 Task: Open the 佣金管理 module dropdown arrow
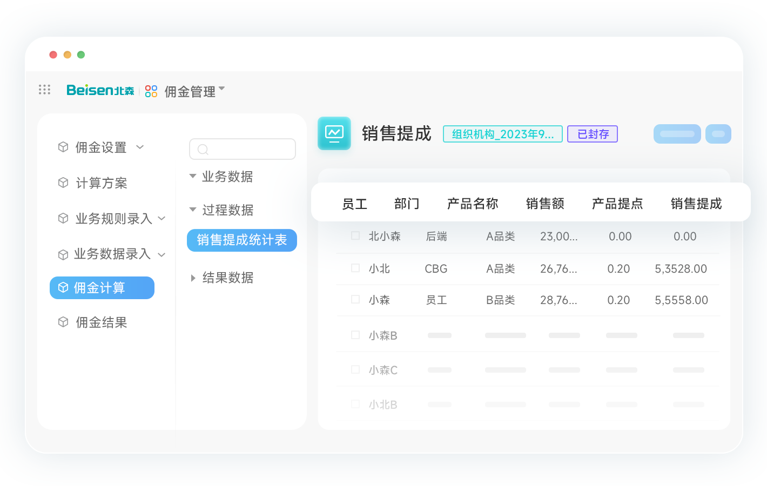coord(221,89)
